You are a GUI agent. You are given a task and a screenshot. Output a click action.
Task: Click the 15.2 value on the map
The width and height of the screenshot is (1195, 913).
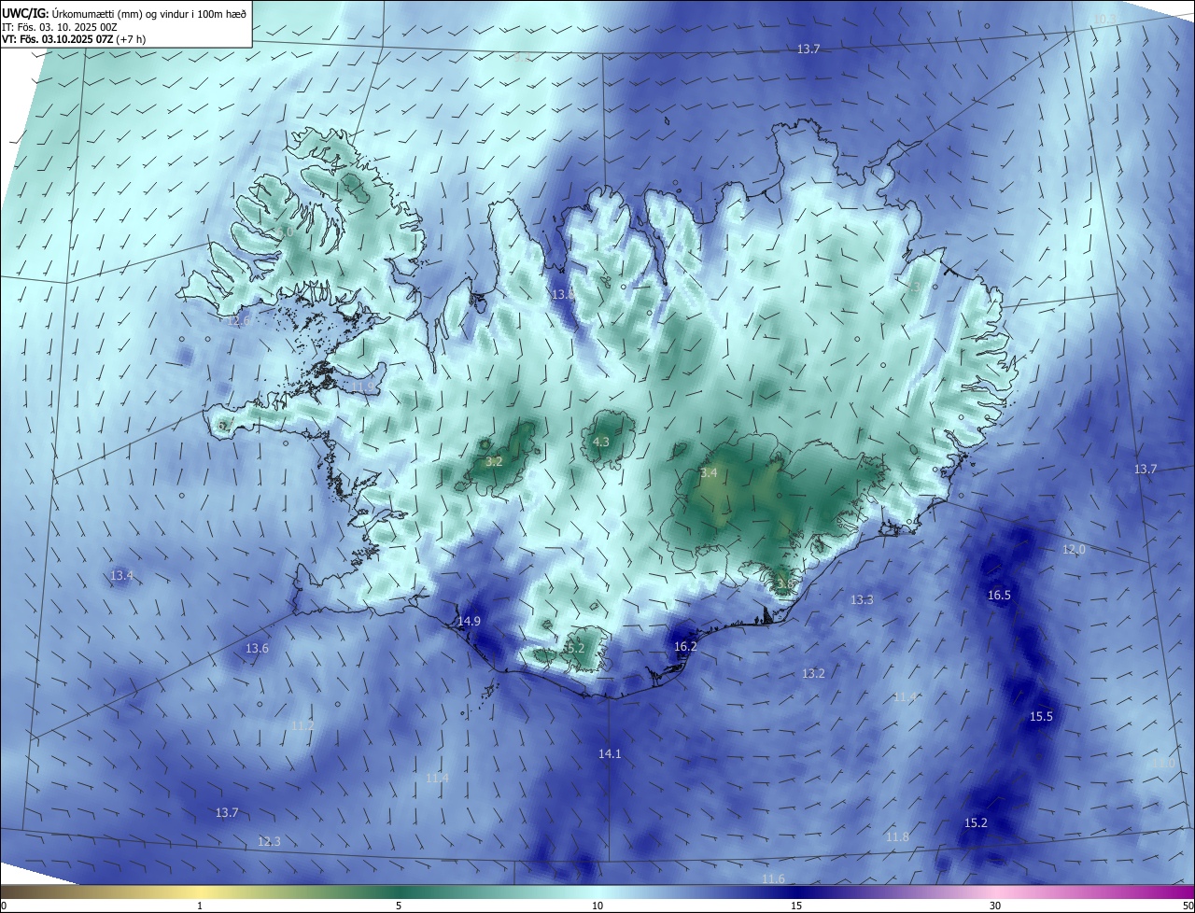point(976,822)
